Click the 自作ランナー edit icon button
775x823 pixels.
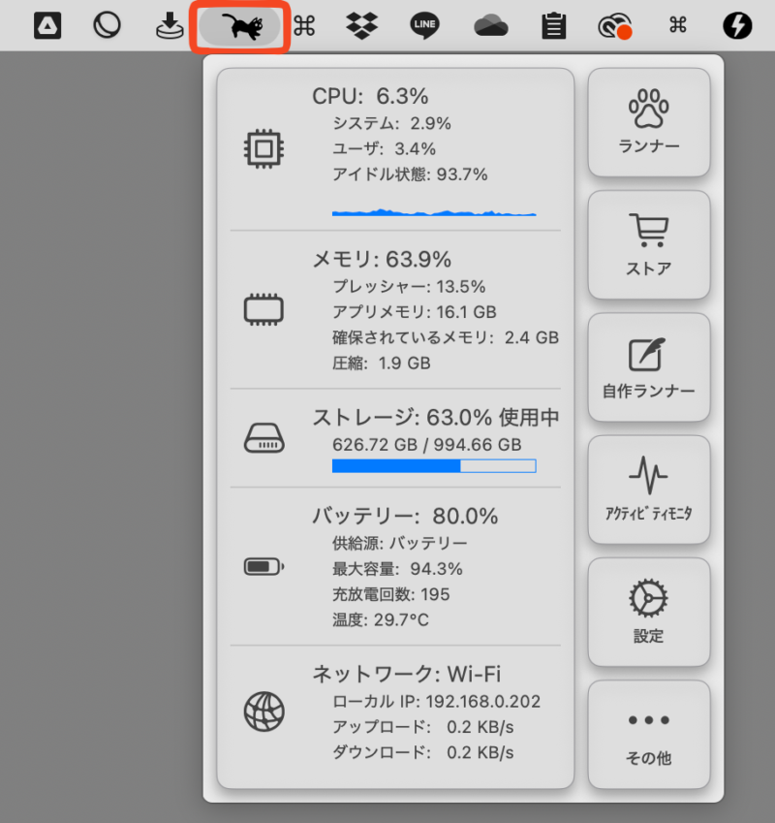648,366
